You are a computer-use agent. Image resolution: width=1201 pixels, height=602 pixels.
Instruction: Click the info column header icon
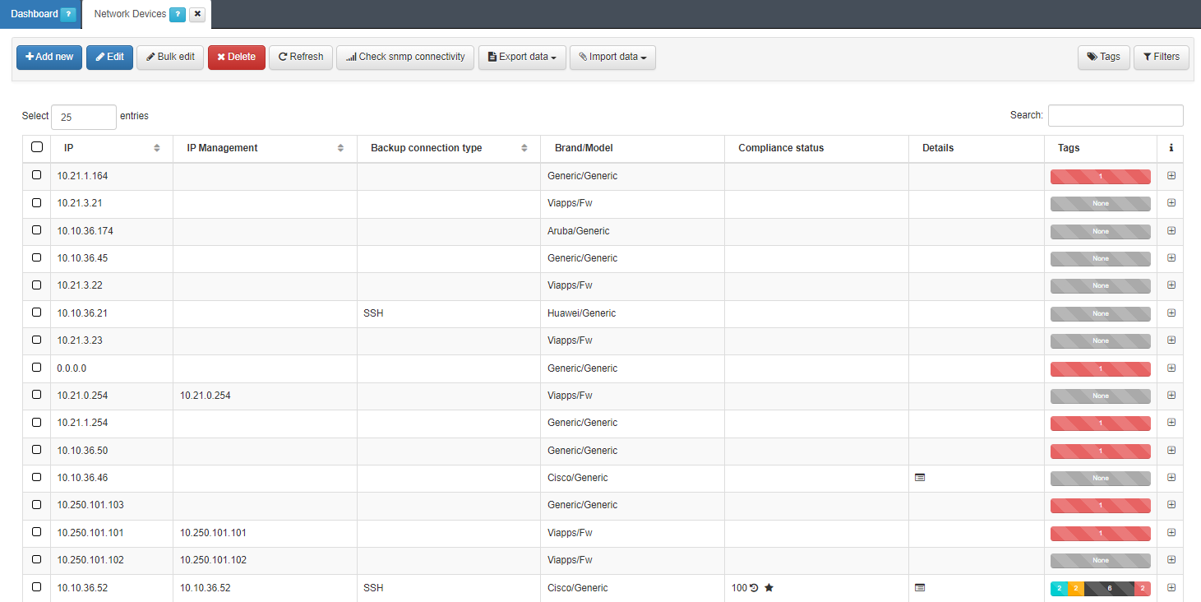[1171, 149]
